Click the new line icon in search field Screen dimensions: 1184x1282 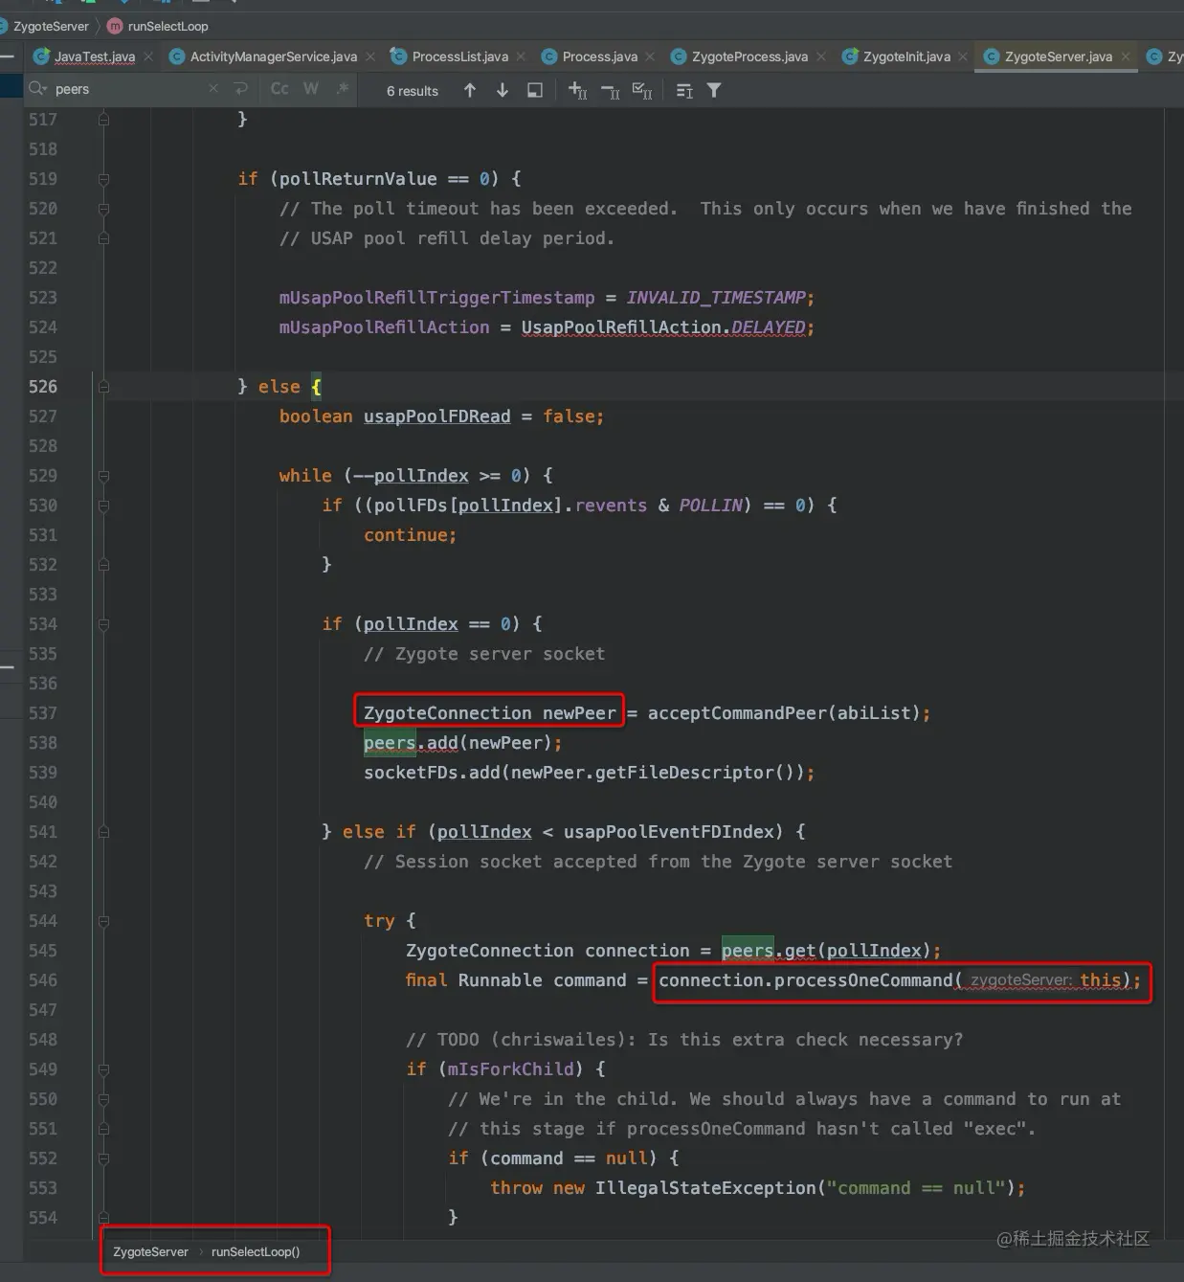tap(241, 89)
